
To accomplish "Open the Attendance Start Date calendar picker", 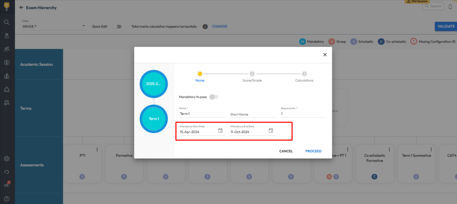I will tap(220, 131).
